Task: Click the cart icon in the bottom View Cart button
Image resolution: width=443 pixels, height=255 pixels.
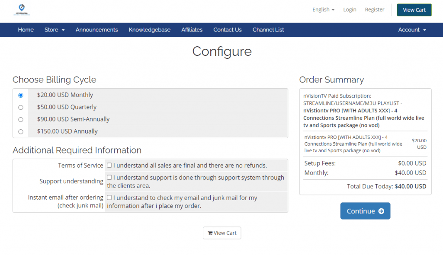Action: pos(210,233)
